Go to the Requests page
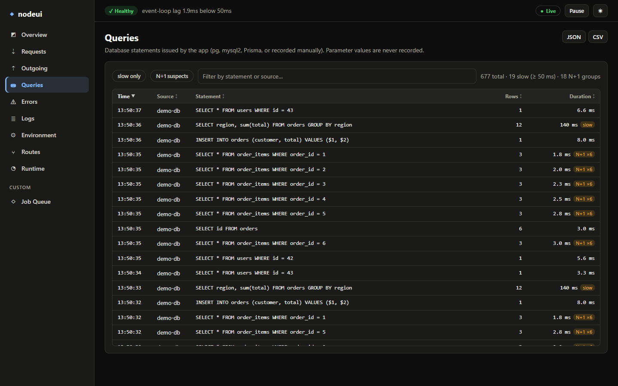This screenshot has width=618, height=386. pos(47,51)
